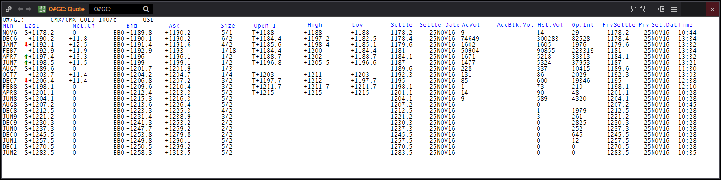Click the open interest value 223319
The width and height of the screenshot is (721, 180).
click(583, 51)
